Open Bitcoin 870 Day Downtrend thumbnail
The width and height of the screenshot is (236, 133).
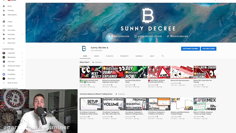(182, 72)
